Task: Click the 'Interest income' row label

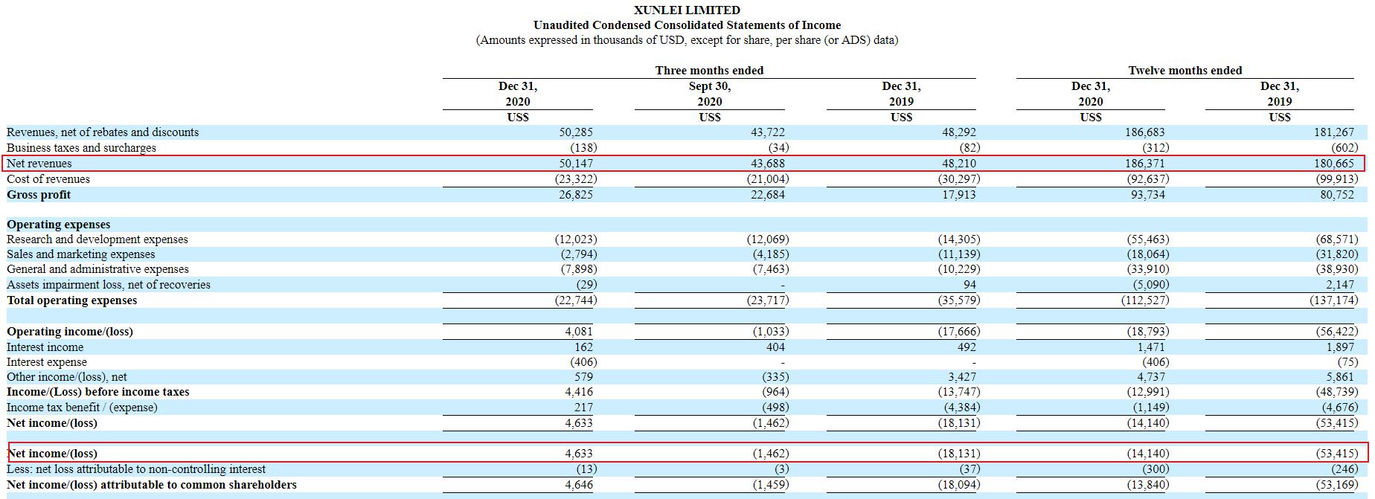Action: coord(45,347)
